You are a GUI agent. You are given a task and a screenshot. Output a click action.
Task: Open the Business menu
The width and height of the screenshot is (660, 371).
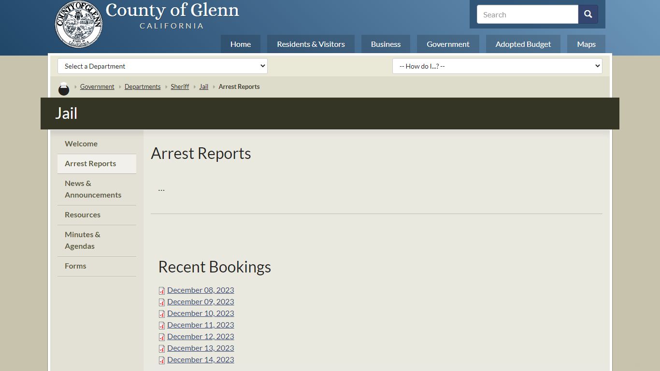pyautogui.click(x=386, y=44)
